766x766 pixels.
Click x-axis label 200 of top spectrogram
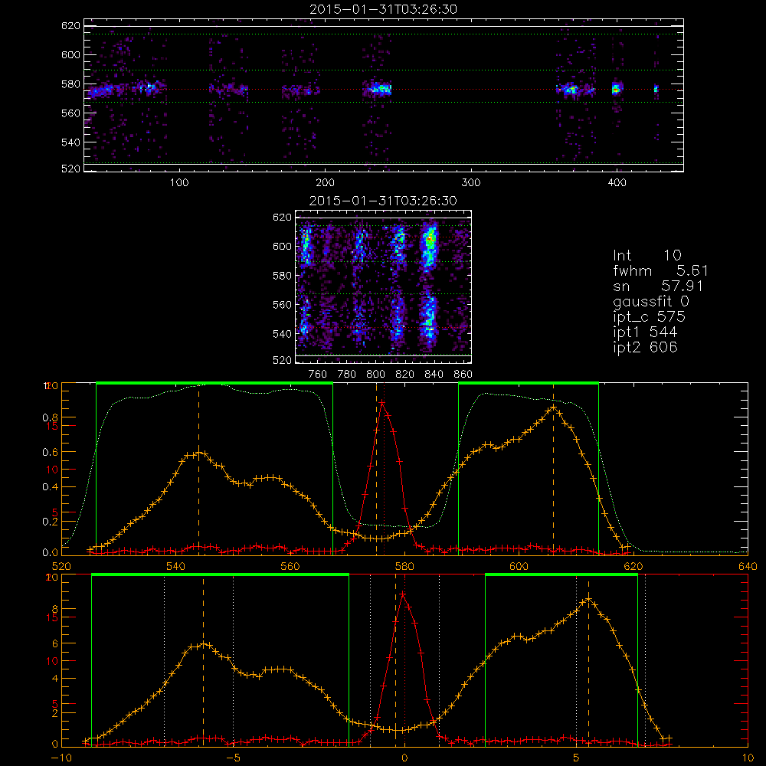point(325,183)
